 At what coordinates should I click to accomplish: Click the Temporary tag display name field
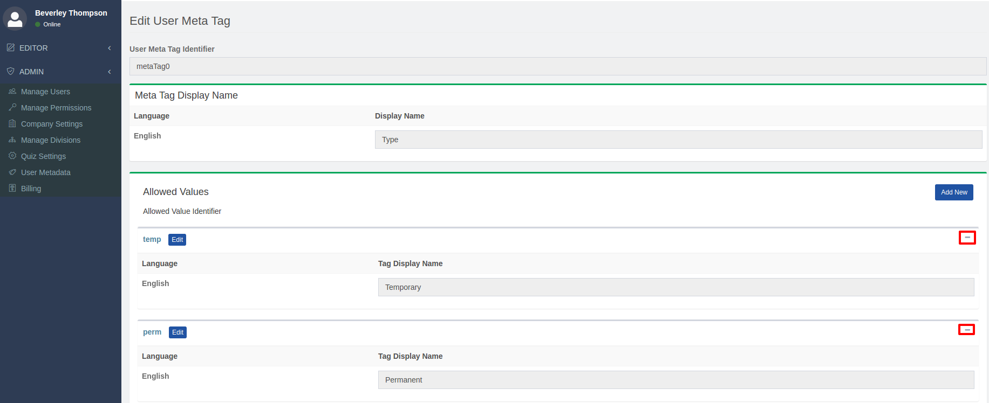pos(676,287)
